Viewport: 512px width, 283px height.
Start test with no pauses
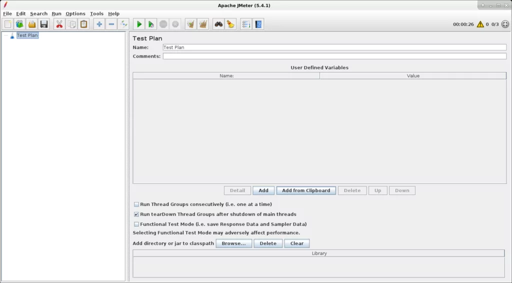[151, 24]
